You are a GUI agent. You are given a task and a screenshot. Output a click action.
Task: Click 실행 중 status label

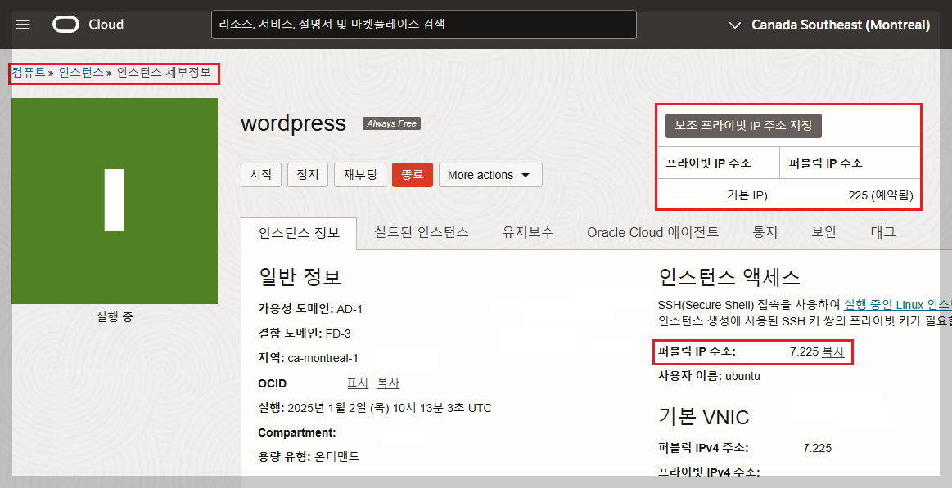[115, 316]
